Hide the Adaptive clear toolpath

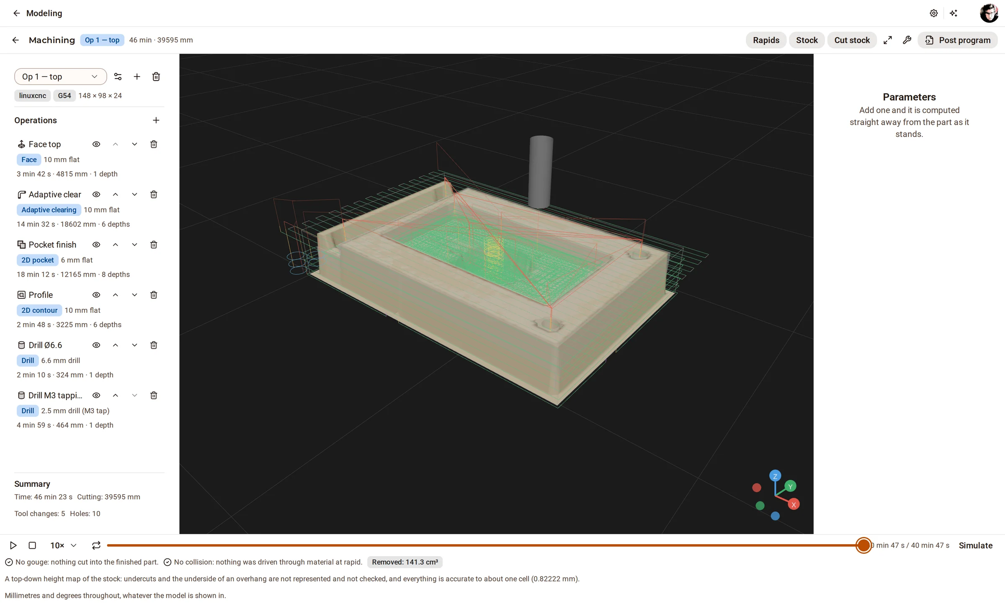[96, 195]
